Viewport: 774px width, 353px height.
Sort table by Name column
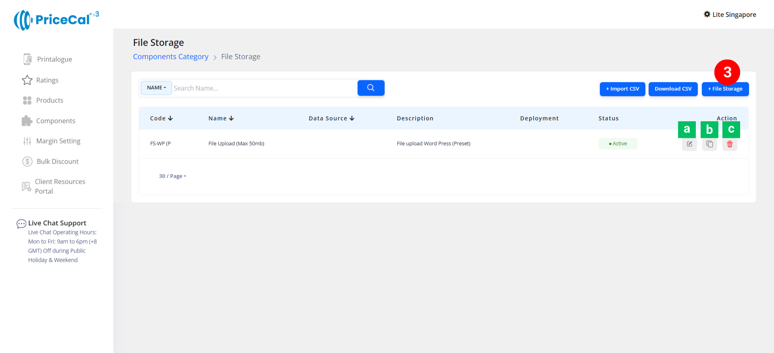(x=231, y=118)
